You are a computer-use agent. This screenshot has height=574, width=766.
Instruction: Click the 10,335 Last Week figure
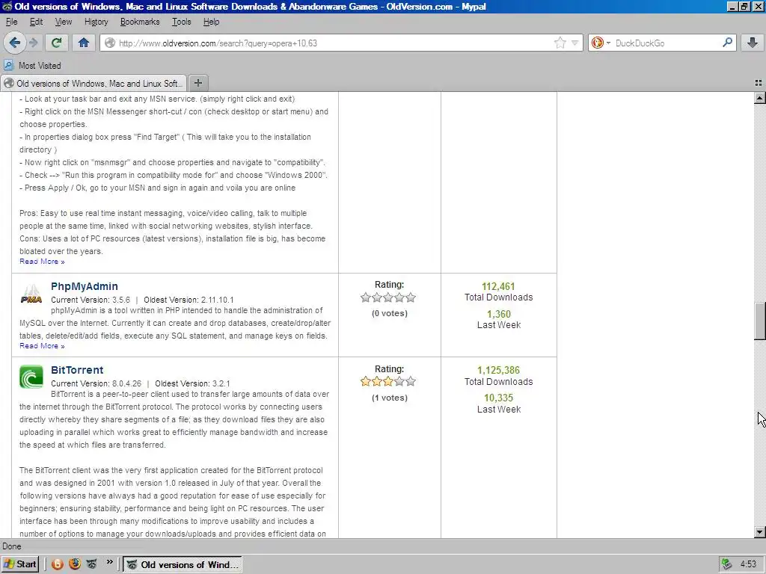tap(498, 398)
